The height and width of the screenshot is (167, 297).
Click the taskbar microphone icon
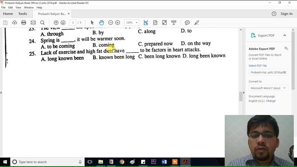tap(80, 162)
